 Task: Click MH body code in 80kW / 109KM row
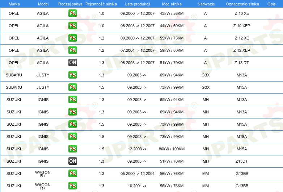pyautogui.click(x=206, y=149)
